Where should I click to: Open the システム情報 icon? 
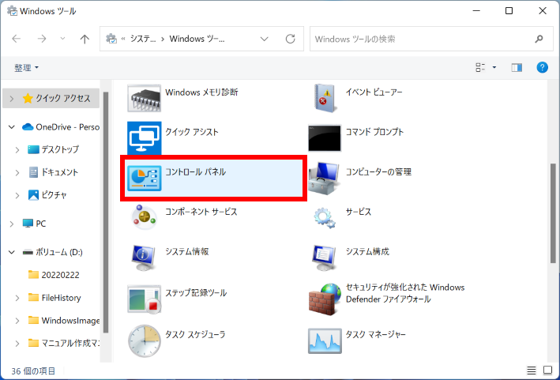(x=144, y=258)
